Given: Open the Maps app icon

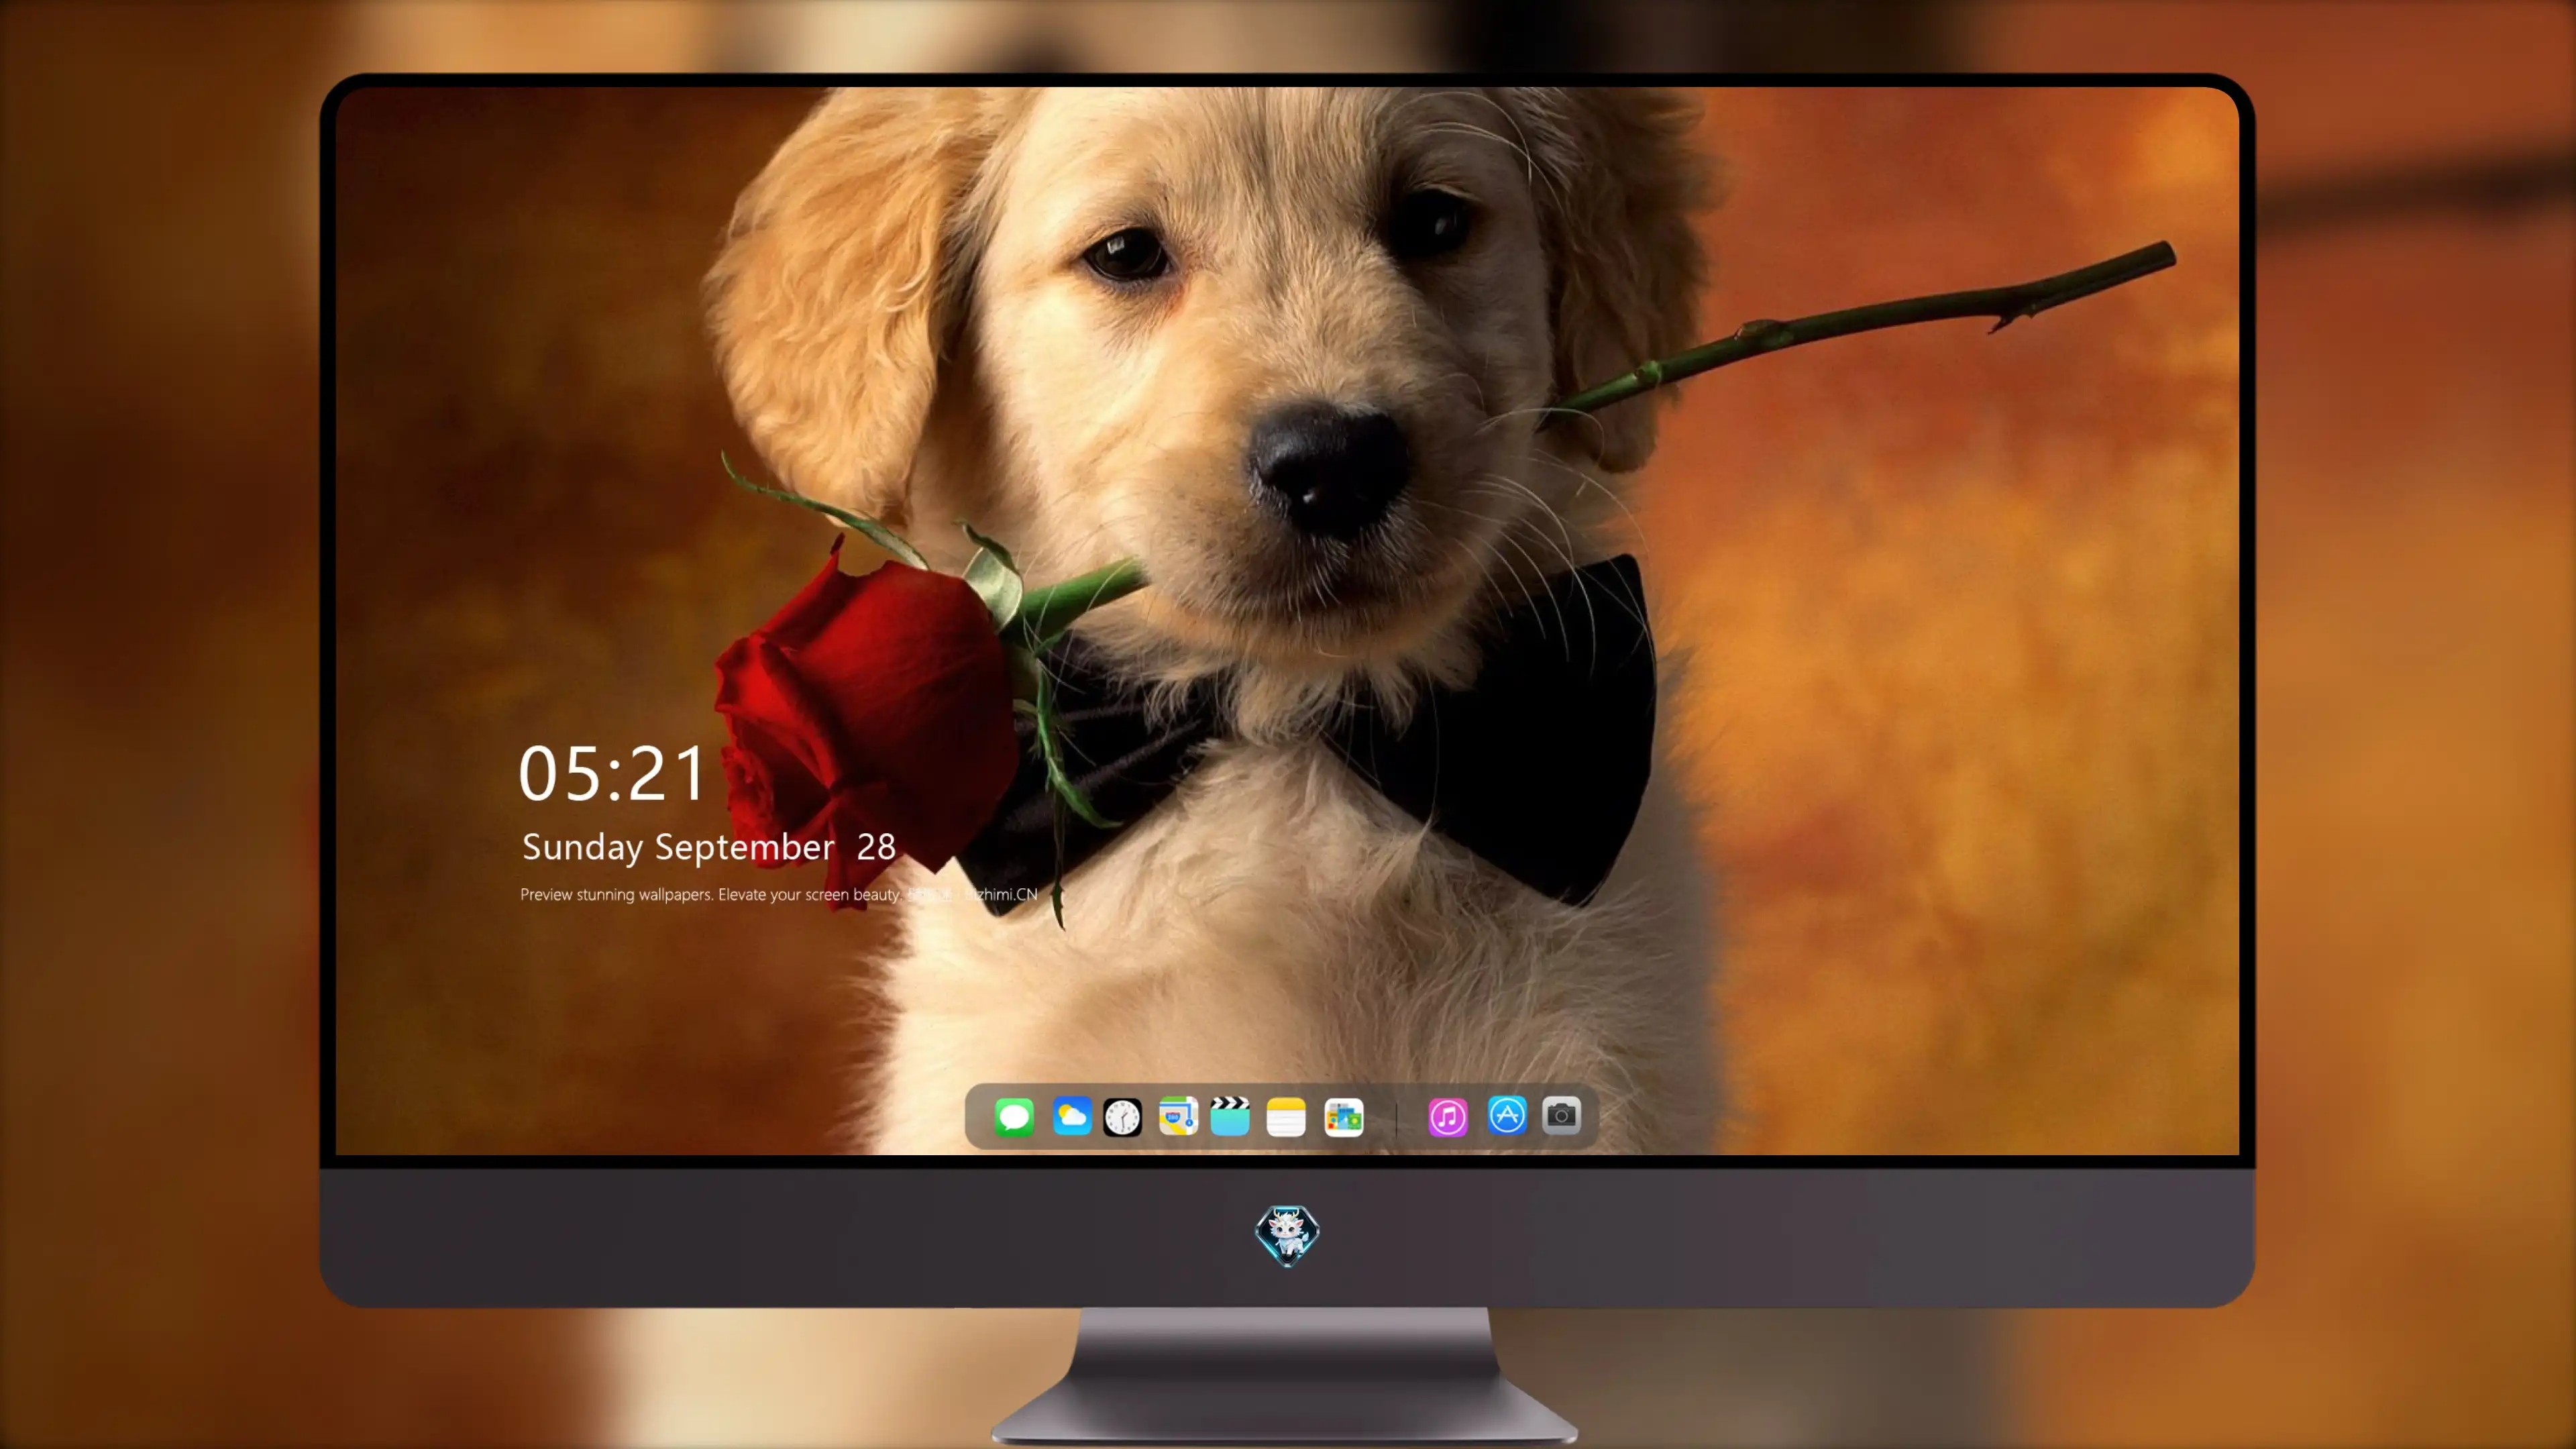Looking at the screenshot, I should pyautogui.click(x=1178, y=1117).
